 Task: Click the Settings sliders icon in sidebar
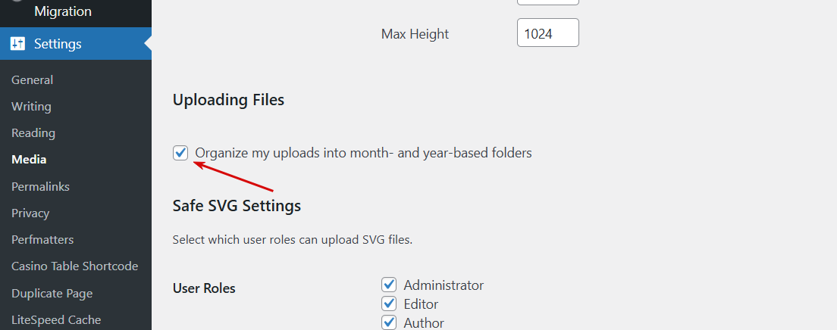click(17, 44)
